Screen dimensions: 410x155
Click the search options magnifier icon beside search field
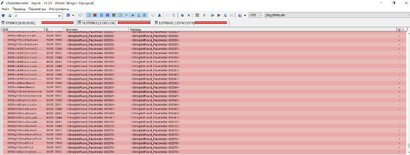[10, 16]
